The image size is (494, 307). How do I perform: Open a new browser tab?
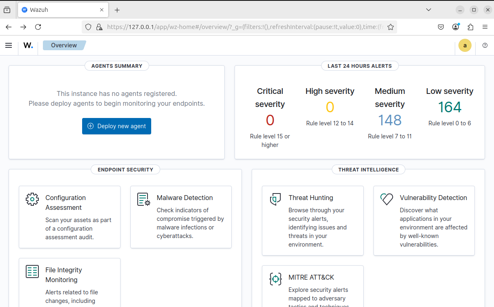tap(117, 10)
